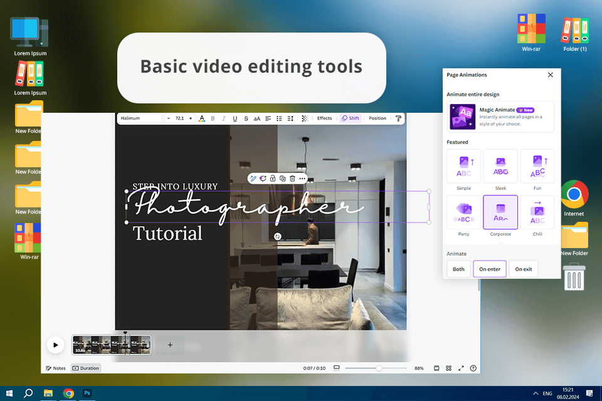Screen dimensions: 602x401
Task: Open the transparency control icon
Action: click(x=305, y=118)
